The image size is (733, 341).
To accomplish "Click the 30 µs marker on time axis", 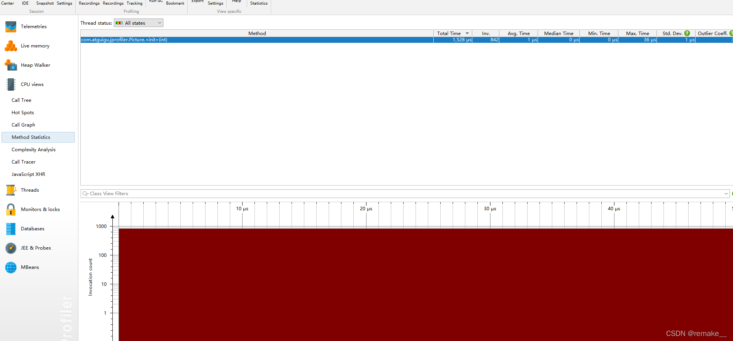I will pyautogui.click(x=490, y=209).
